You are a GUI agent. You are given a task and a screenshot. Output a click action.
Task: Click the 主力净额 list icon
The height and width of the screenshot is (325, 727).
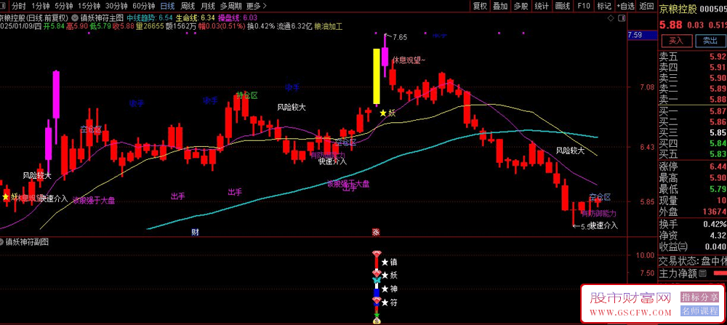pyautogui.click(x=702, y=274)
